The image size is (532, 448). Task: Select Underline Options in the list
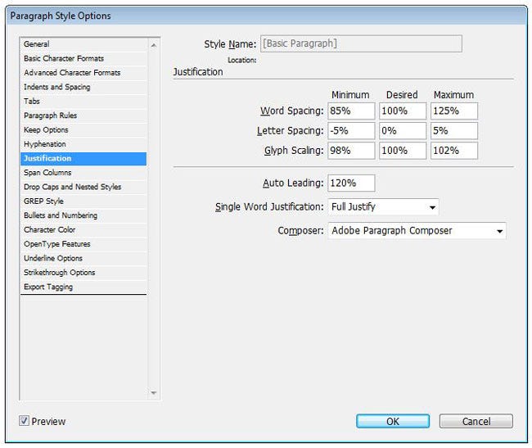[x=83, y=258]
